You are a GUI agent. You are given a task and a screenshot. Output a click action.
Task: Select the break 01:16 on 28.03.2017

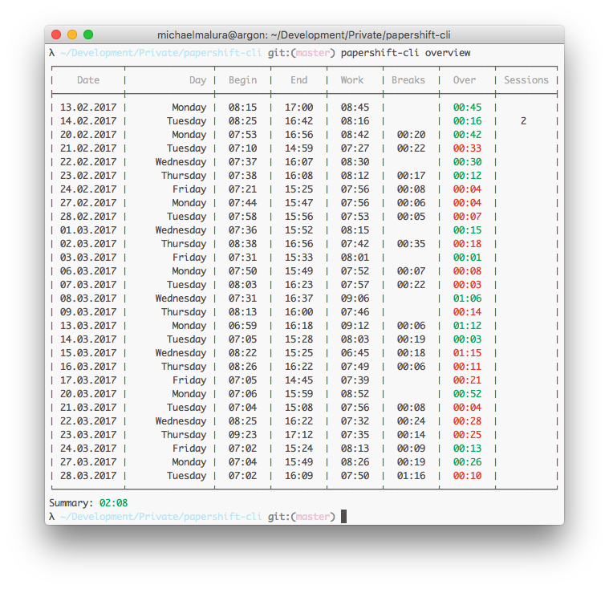pyautogui.click(x=411, y=476)
